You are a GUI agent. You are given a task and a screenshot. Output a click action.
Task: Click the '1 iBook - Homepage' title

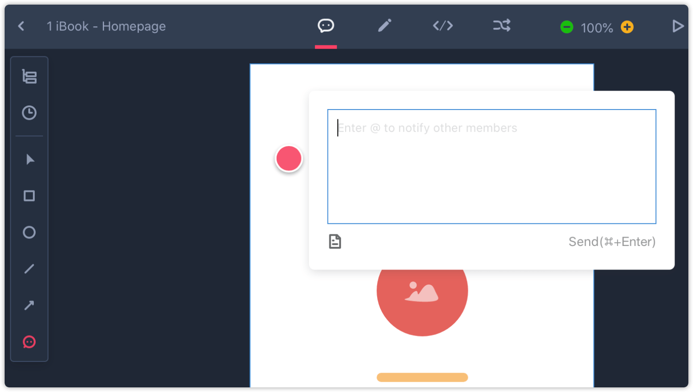[x=106, y=26]
